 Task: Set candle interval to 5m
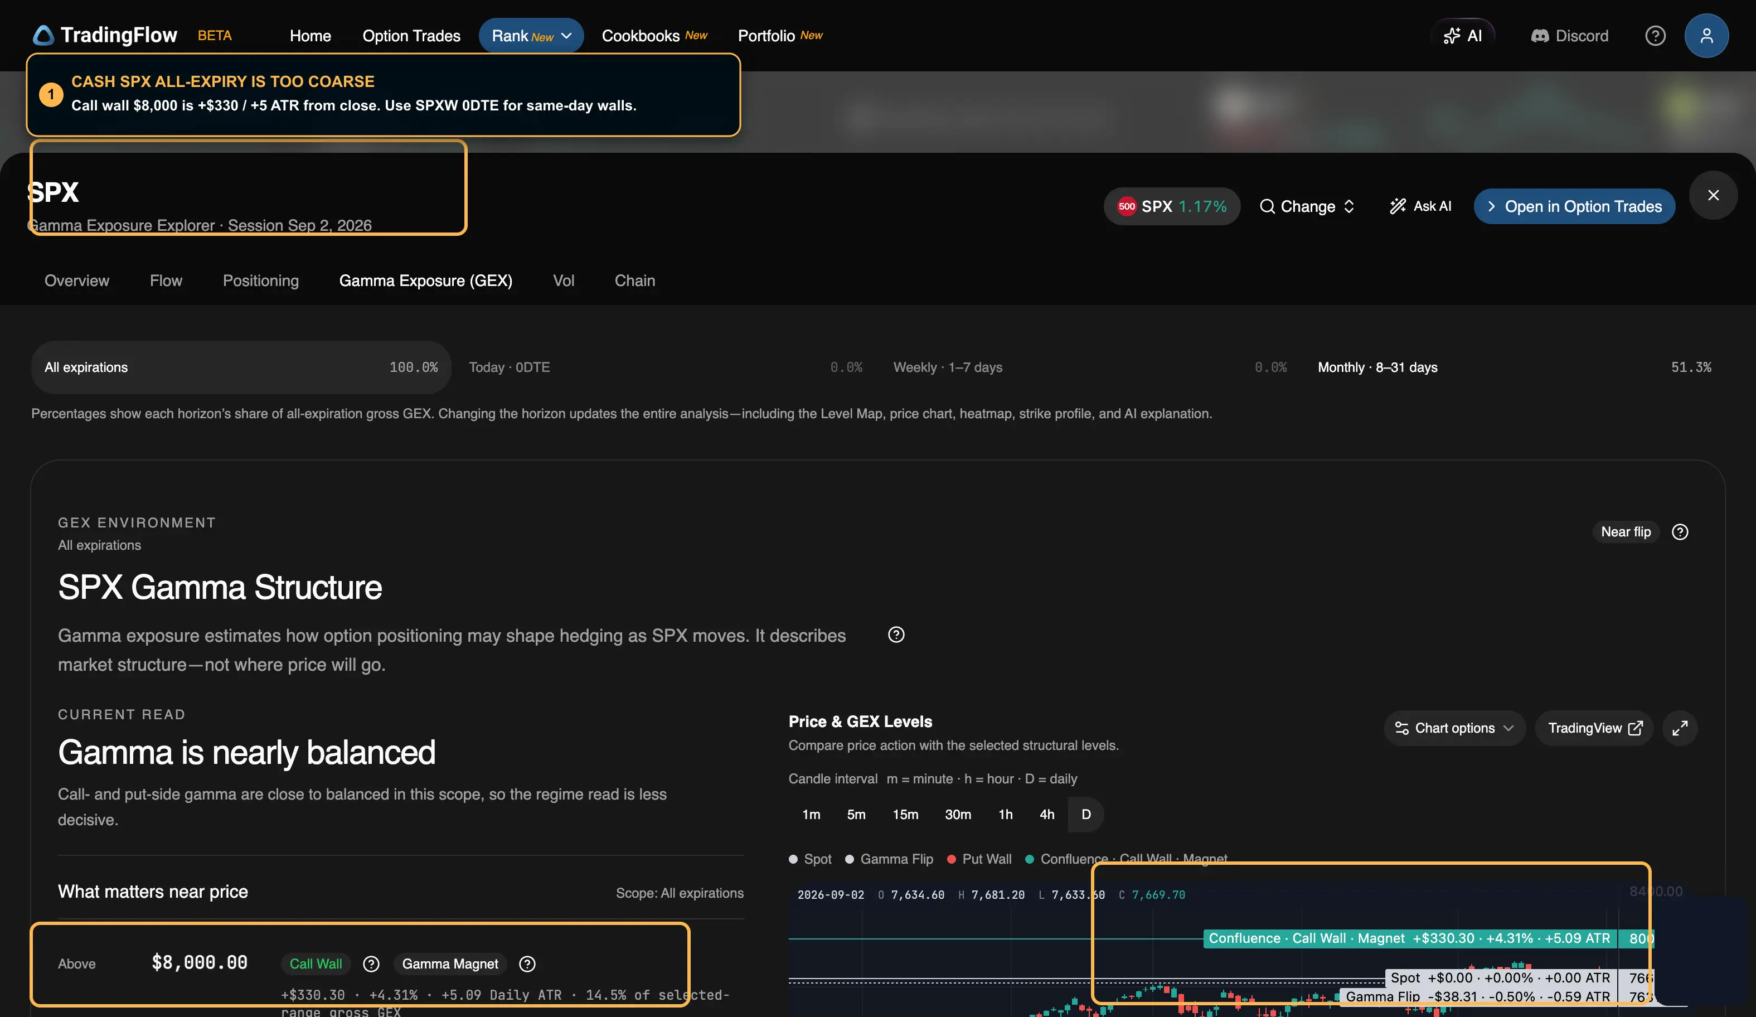click(856, 814)
